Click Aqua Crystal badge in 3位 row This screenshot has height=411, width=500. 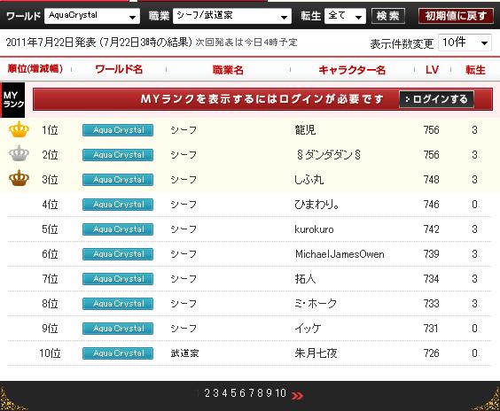(118, 180)
